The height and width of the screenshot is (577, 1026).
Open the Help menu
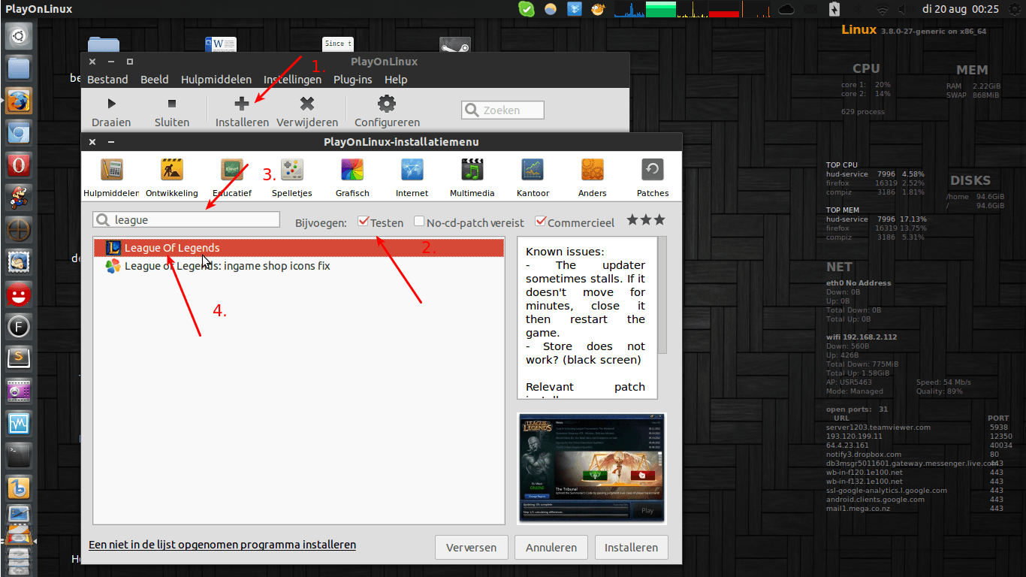click(396, 79)
